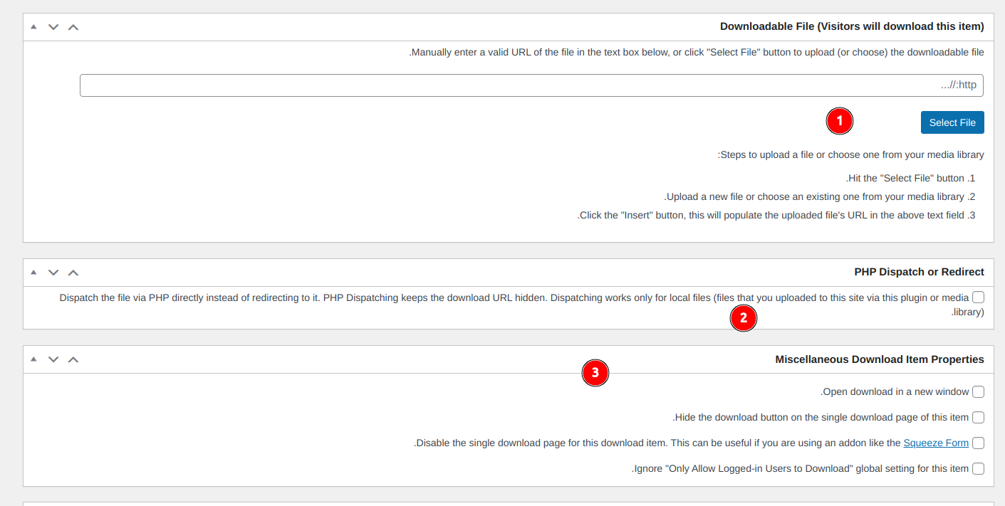This screenshot has width=1005, height=506.
Task: Move Miscellaneous Download Item Properties panel up
Action: tap(73, 360)
